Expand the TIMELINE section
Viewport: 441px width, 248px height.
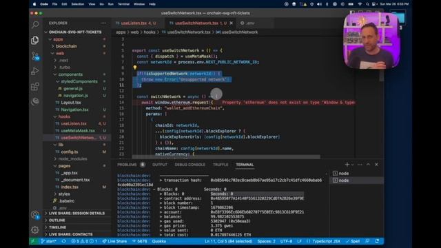pyautogui.click(x=58, y=227)
